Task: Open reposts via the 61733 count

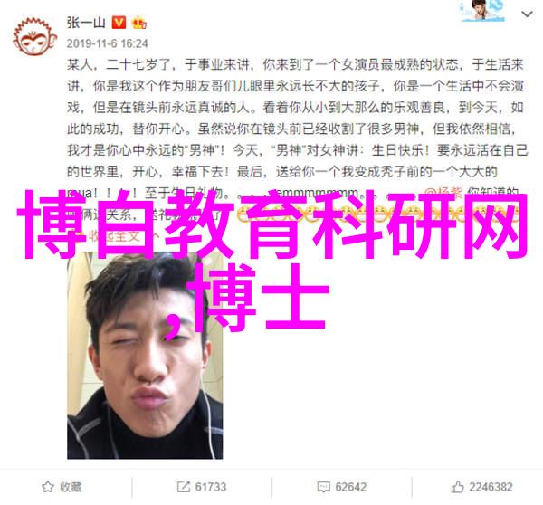Action: pyautogui.click(x=211, y=487)
